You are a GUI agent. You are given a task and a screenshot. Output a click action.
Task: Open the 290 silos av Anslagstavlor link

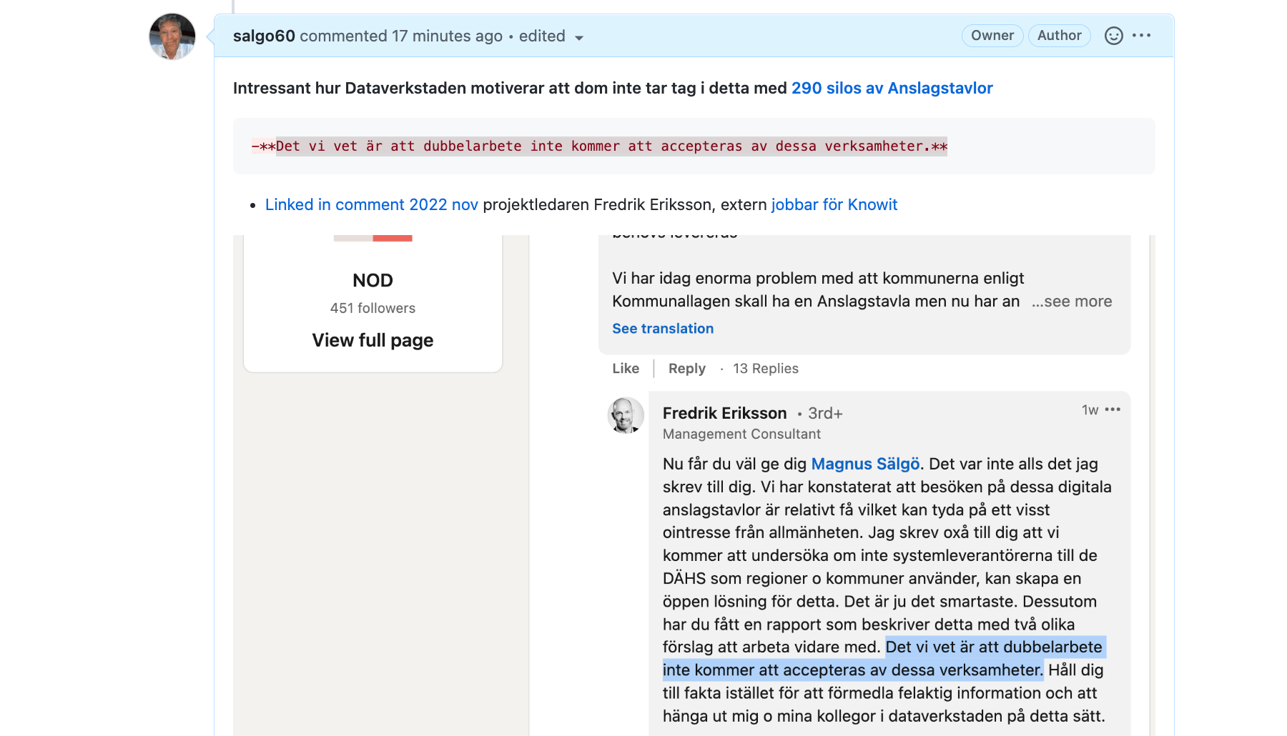[x=892, y=88]
